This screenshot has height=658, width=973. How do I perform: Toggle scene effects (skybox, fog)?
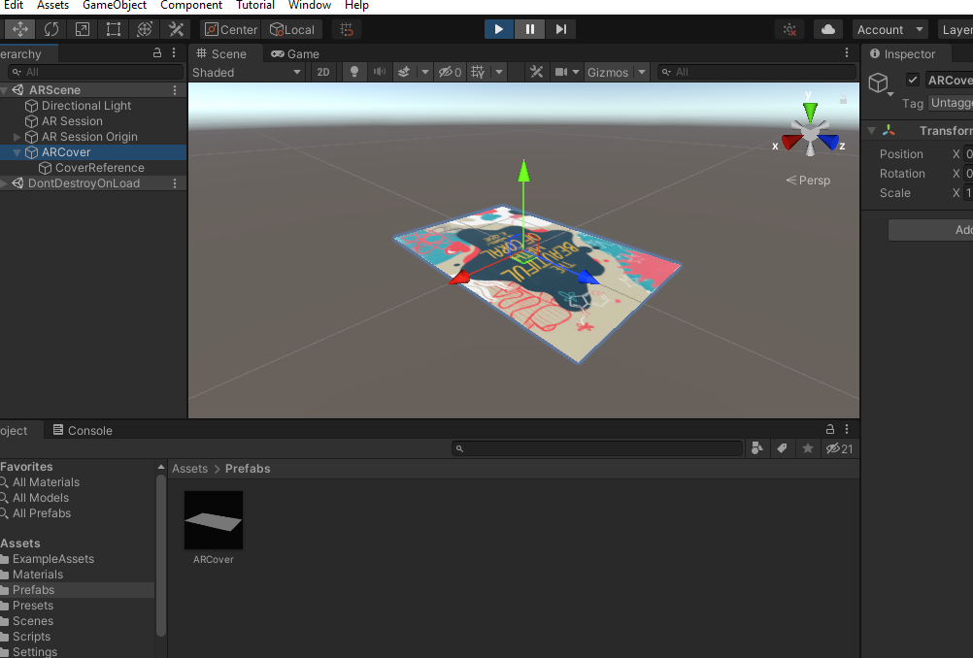pyautogui.click(x=404, y=72)
